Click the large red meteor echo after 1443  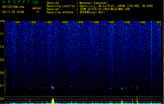click(x=53, y=87)
